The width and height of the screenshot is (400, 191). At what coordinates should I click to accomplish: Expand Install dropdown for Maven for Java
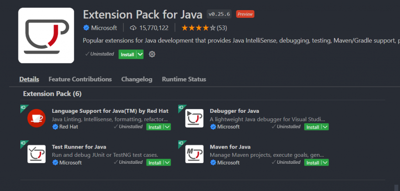(x=325, y=163)
